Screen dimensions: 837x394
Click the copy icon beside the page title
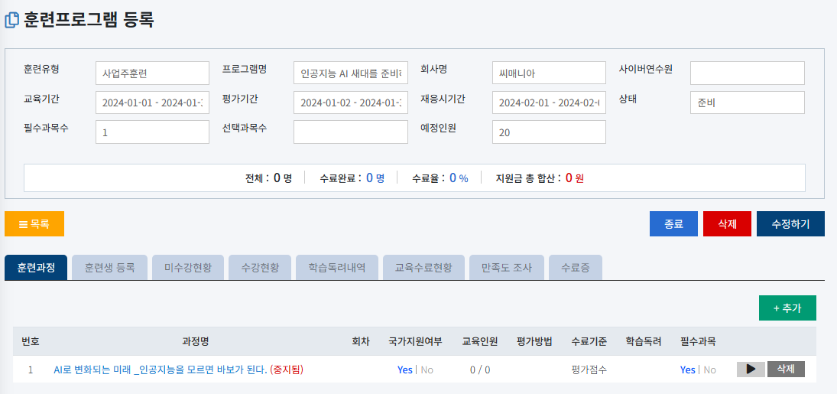(x=11, y=21)
